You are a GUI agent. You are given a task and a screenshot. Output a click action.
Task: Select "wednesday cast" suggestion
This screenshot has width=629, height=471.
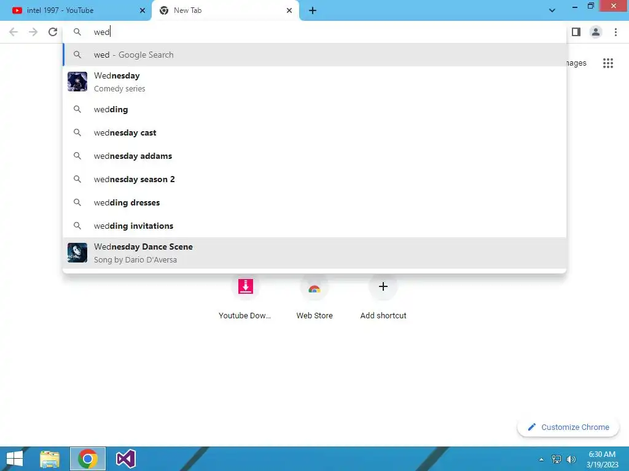click(x=314, y=132)
